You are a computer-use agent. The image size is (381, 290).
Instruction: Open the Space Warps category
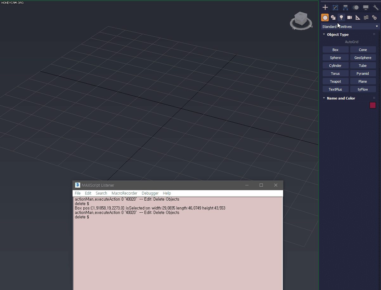coord(366,17)
